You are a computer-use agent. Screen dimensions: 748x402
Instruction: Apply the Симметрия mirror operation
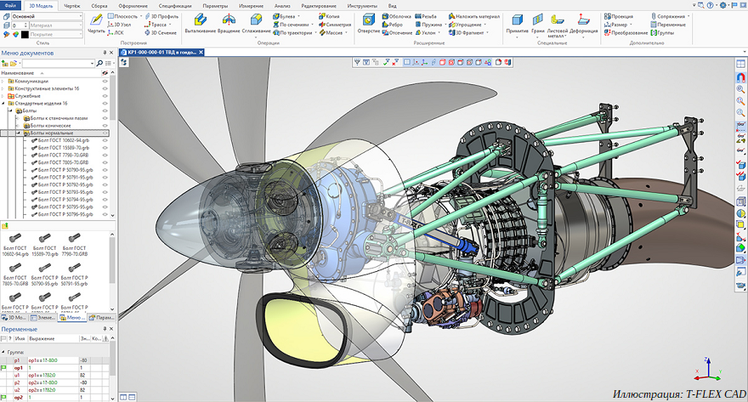[x=335, y=25]
